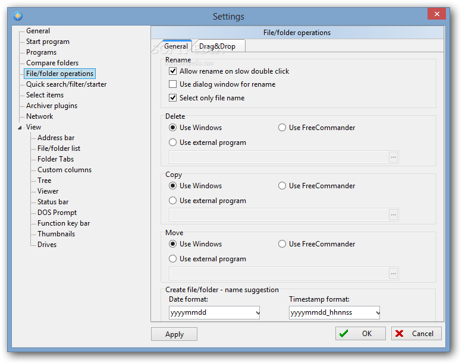Click the browse button in Delete section
Screen dimensions: 462x364
click(x=394, y=157)
